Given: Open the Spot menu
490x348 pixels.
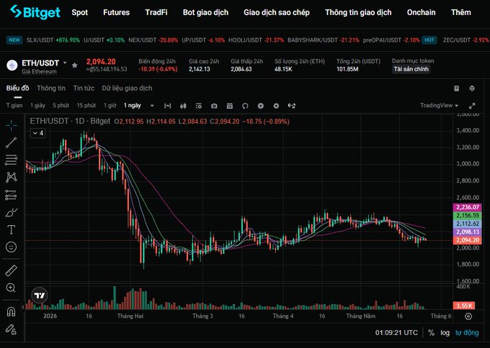Looking at the screenshot, I should (x=80, y=12).
